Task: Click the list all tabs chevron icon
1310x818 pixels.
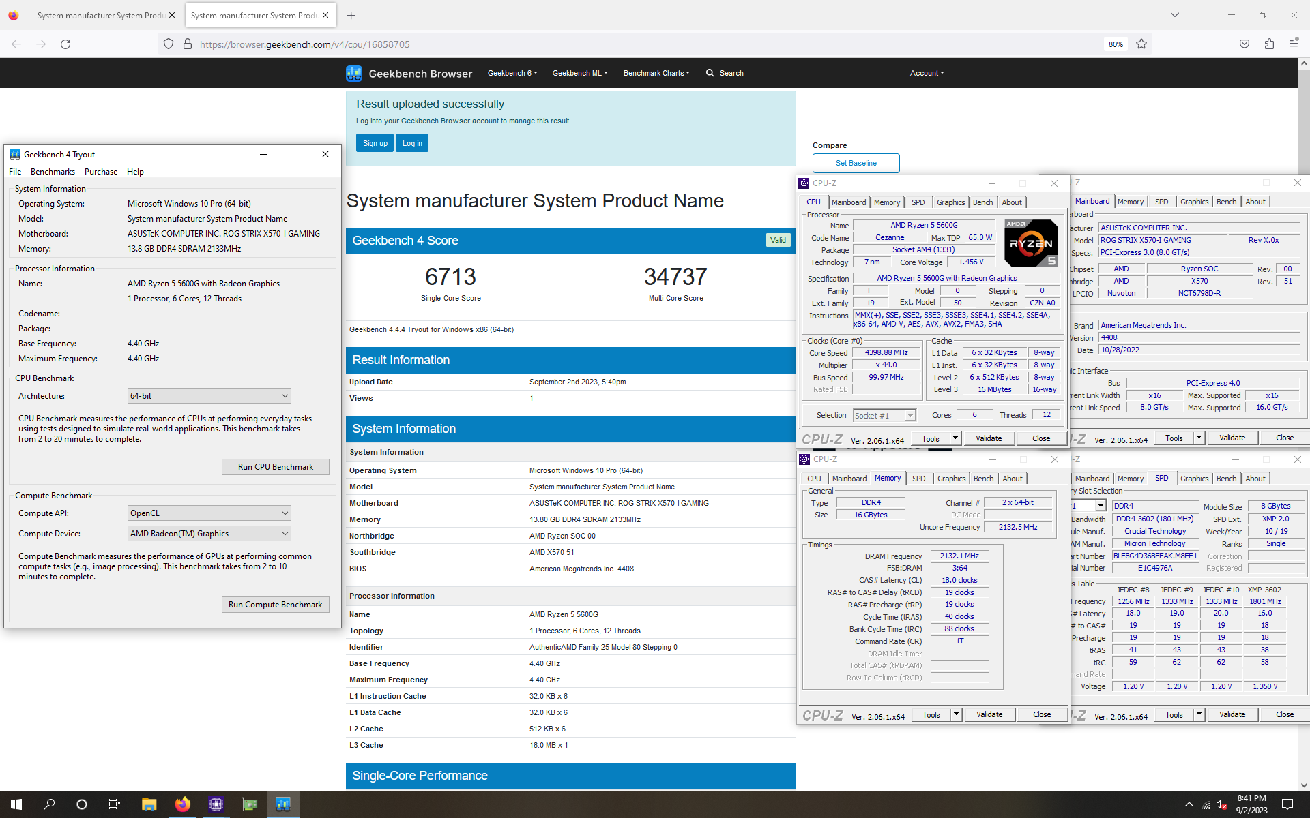Action: point(1175,15)
